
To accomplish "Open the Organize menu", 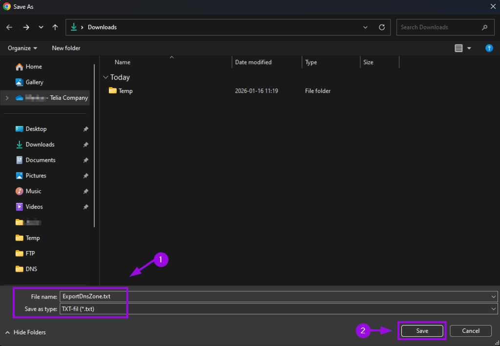I will [x=22, y=48].
